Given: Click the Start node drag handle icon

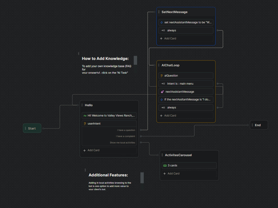Looking at the screenshot, I should pyautogui.click(x=25, y=128).
